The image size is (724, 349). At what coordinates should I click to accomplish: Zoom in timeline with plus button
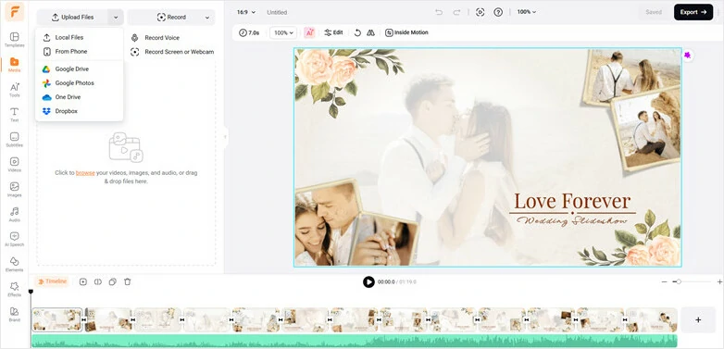pyautogui.click(x=719, y=281)
